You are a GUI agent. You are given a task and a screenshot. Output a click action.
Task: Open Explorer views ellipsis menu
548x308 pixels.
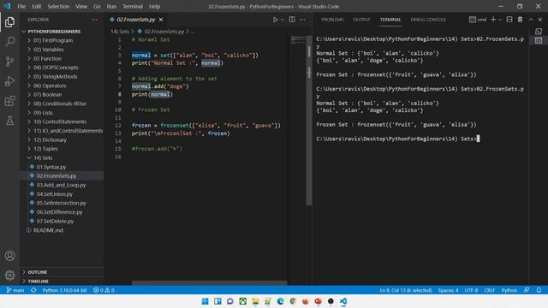coord(94,20)
